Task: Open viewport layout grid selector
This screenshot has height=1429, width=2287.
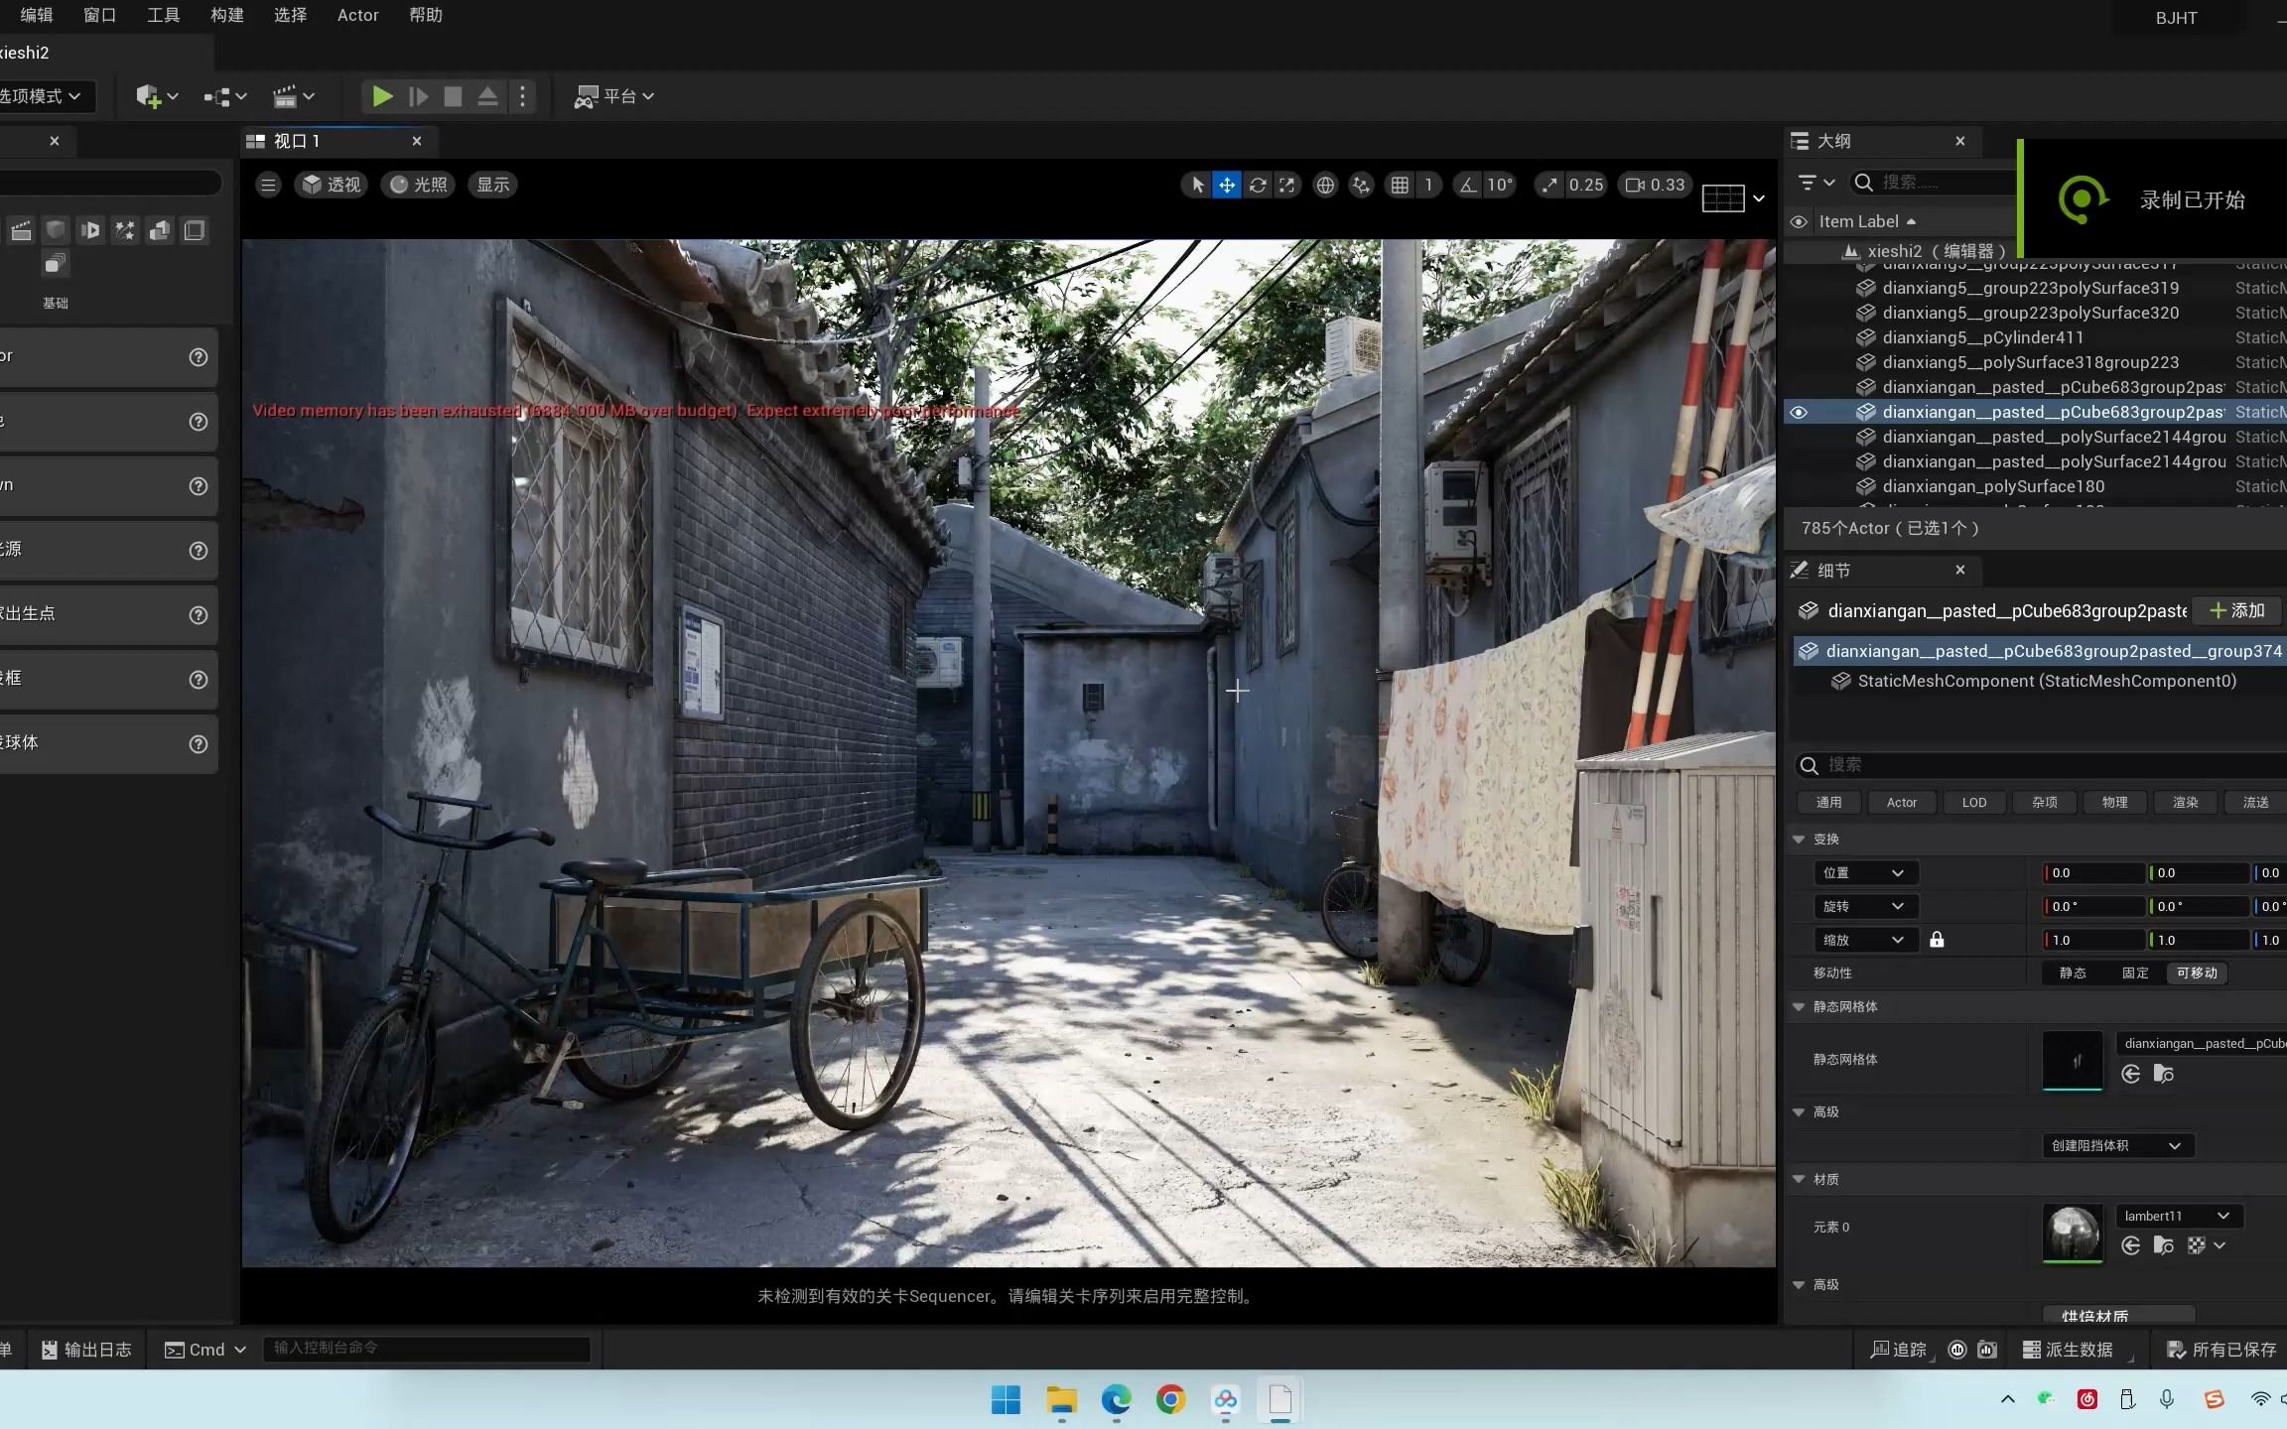Action: [1733, 198]
